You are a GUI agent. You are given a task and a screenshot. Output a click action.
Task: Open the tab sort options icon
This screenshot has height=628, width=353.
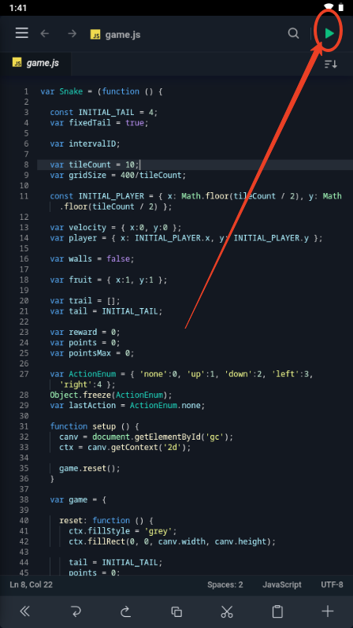click(x=331, y=64)
